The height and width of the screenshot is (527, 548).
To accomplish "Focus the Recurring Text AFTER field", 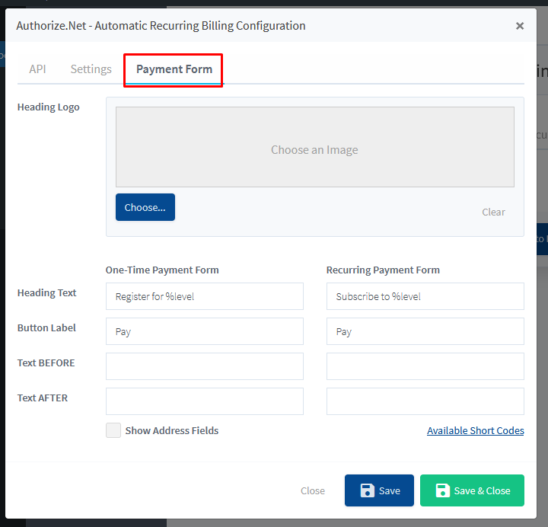I will pyautogui.click(x=425, y=401).
